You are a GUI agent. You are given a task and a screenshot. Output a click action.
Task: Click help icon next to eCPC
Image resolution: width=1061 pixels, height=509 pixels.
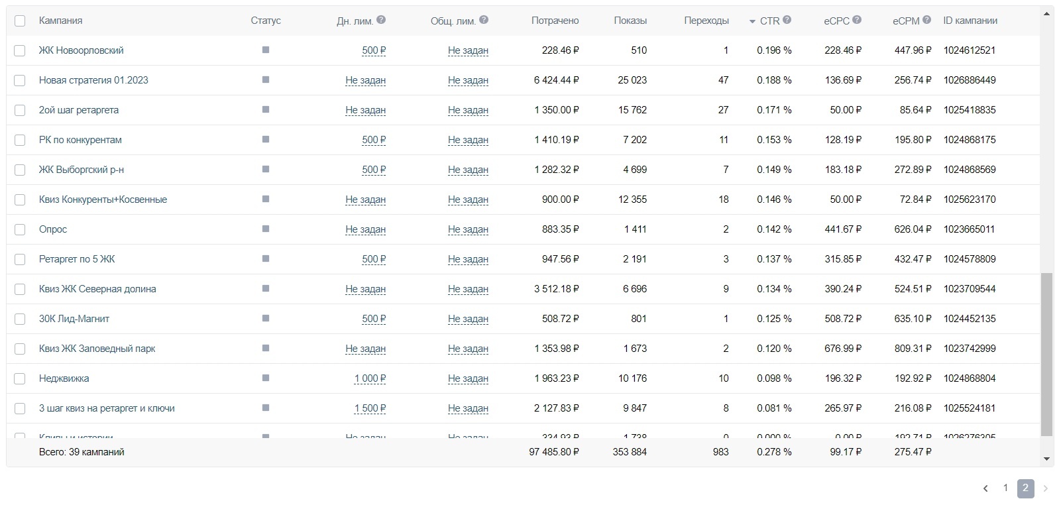coord(857,20)
